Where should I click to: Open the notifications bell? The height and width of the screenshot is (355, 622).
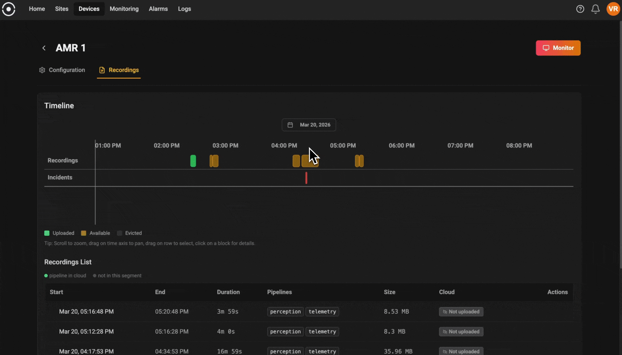[x=595, y=9]
